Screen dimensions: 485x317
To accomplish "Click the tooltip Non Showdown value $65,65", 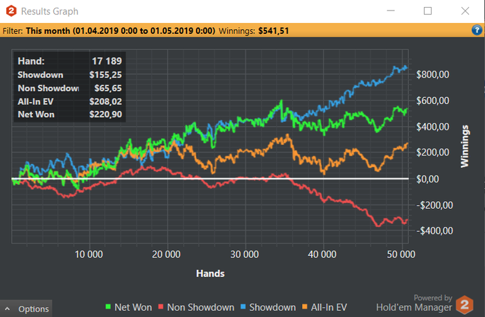I will tap(108, 88).
